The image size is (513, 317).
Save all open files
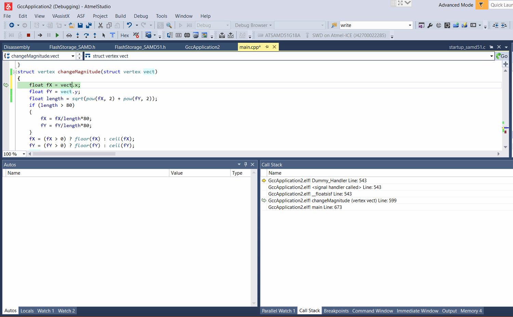tap(88, 25)
